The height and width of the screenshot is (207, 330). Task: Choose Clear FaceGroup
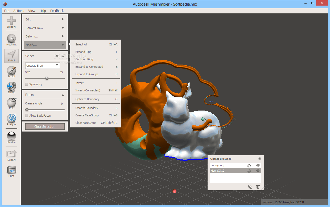pyautogui.click(x=96, y=123)
